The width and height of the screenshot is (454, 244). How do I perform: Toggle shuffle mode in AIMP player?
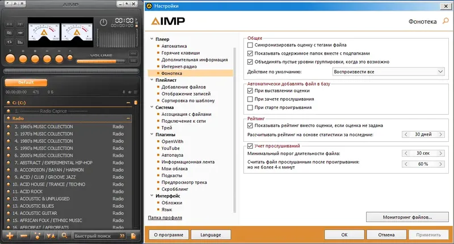tap(20, 33)
